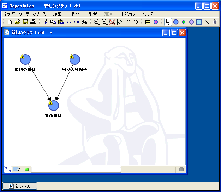Open the データソース menu

point(36,14)
